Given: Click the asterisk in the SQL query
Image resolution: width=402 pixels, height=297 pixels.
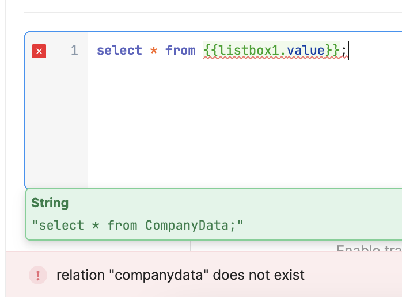Looking at the screenshot, I should [153, 51].
